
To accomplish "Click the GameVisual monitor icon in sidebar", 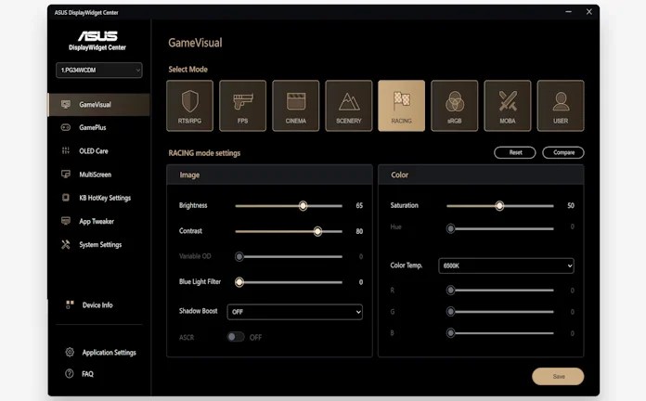I will (66, 104).
